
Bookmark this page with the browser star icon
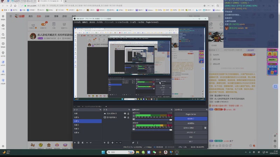tap(204, 6)
